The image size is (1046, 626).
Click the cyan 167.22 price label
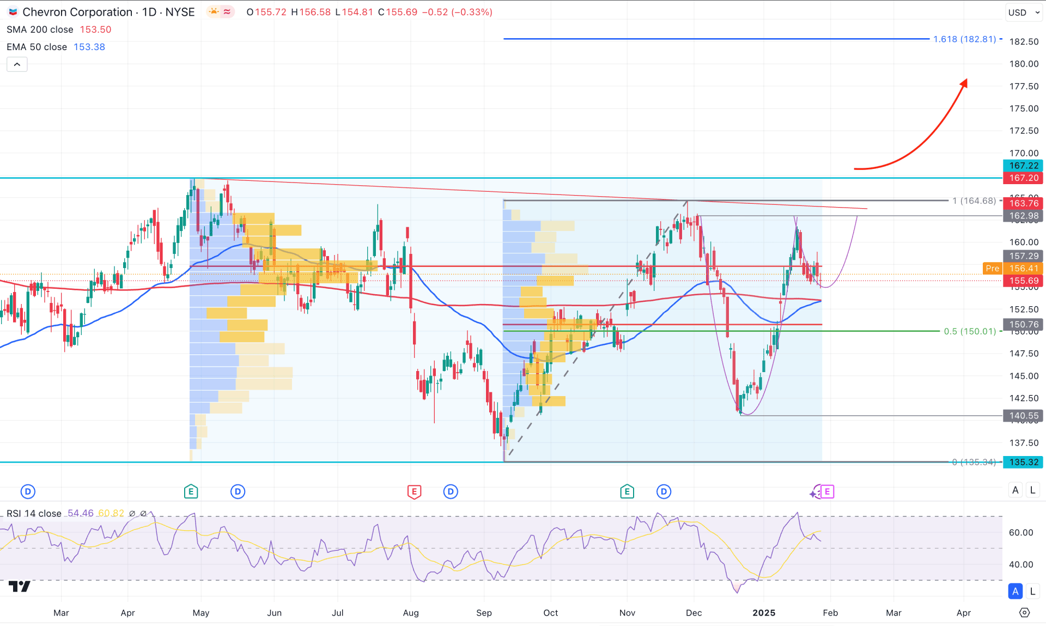tap(1023, 166)
